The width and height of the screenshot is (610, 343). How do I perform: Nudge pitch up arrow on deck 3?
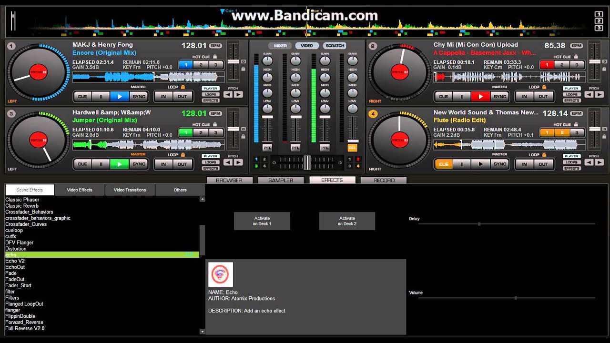(x=238, y=162)
